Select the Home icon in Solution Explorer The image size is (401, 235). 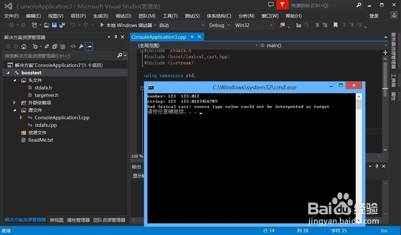pos(24,46)
